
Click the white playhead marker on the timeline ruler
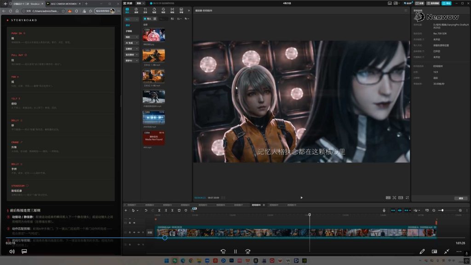pos(310,215)
